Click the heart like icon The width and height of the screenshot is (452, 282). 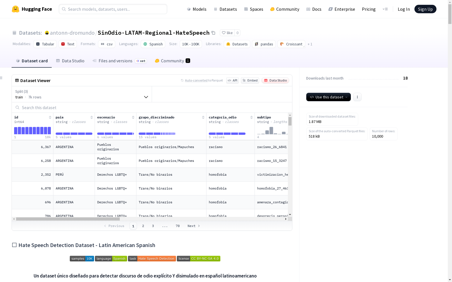[x=224, y=33]
